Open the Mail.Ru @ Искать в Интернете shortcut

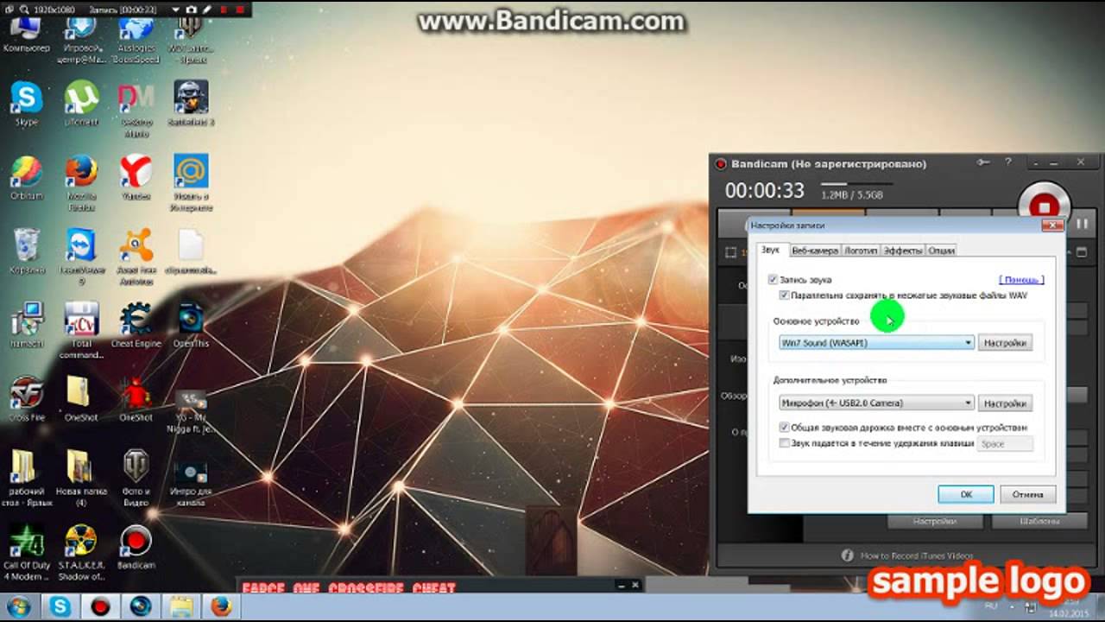pyautogui.click(x=190, y=182)
